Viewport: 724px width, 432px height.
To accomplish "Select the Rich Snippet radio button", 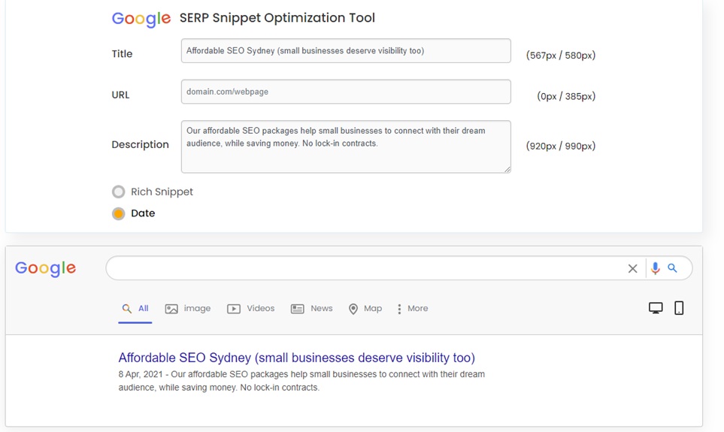I will (x=119, y=192).
